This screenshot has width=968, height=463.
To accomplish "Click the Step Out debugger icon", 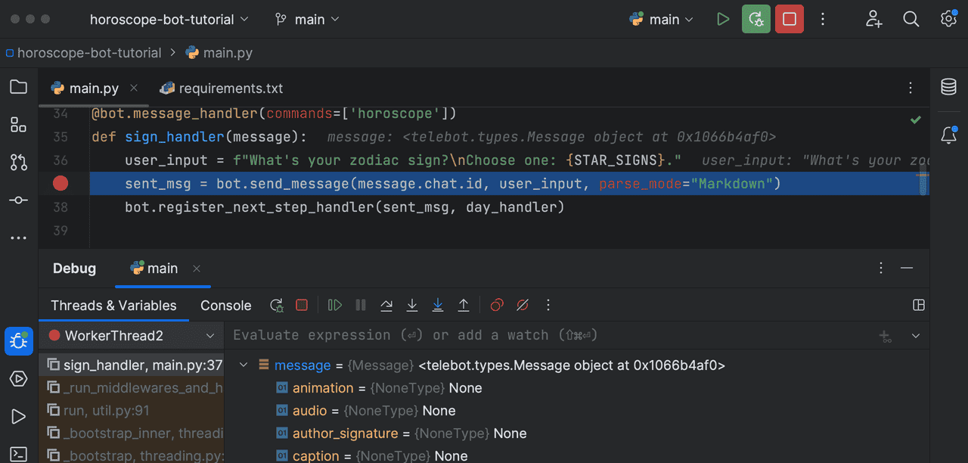I will click(x=464, y=305).
